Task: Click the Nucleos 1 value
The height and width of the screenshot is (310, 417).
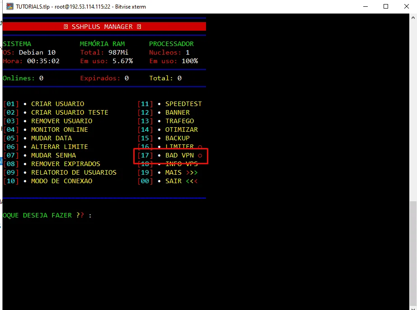Action: (187, 52)
